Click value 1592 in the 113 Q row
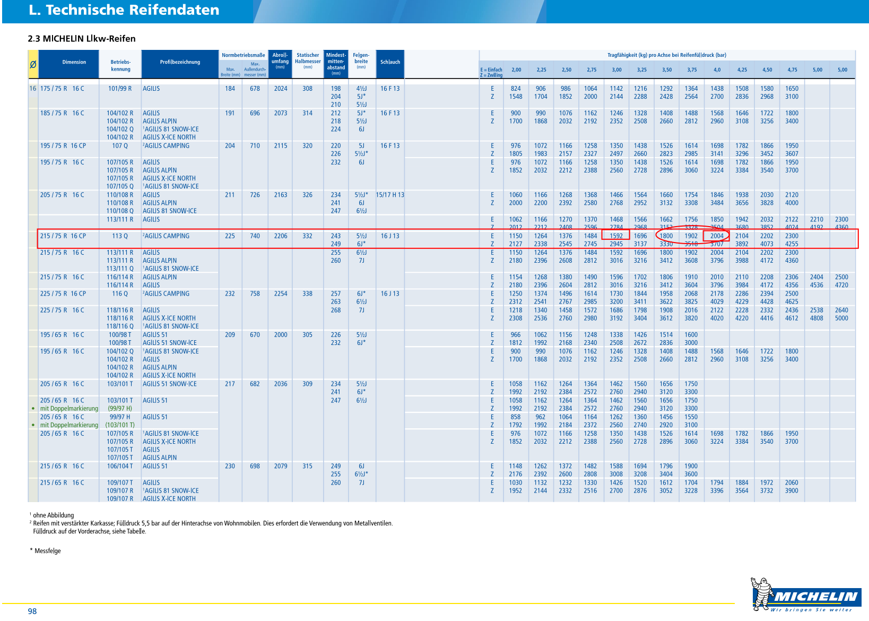 point(616,236)
